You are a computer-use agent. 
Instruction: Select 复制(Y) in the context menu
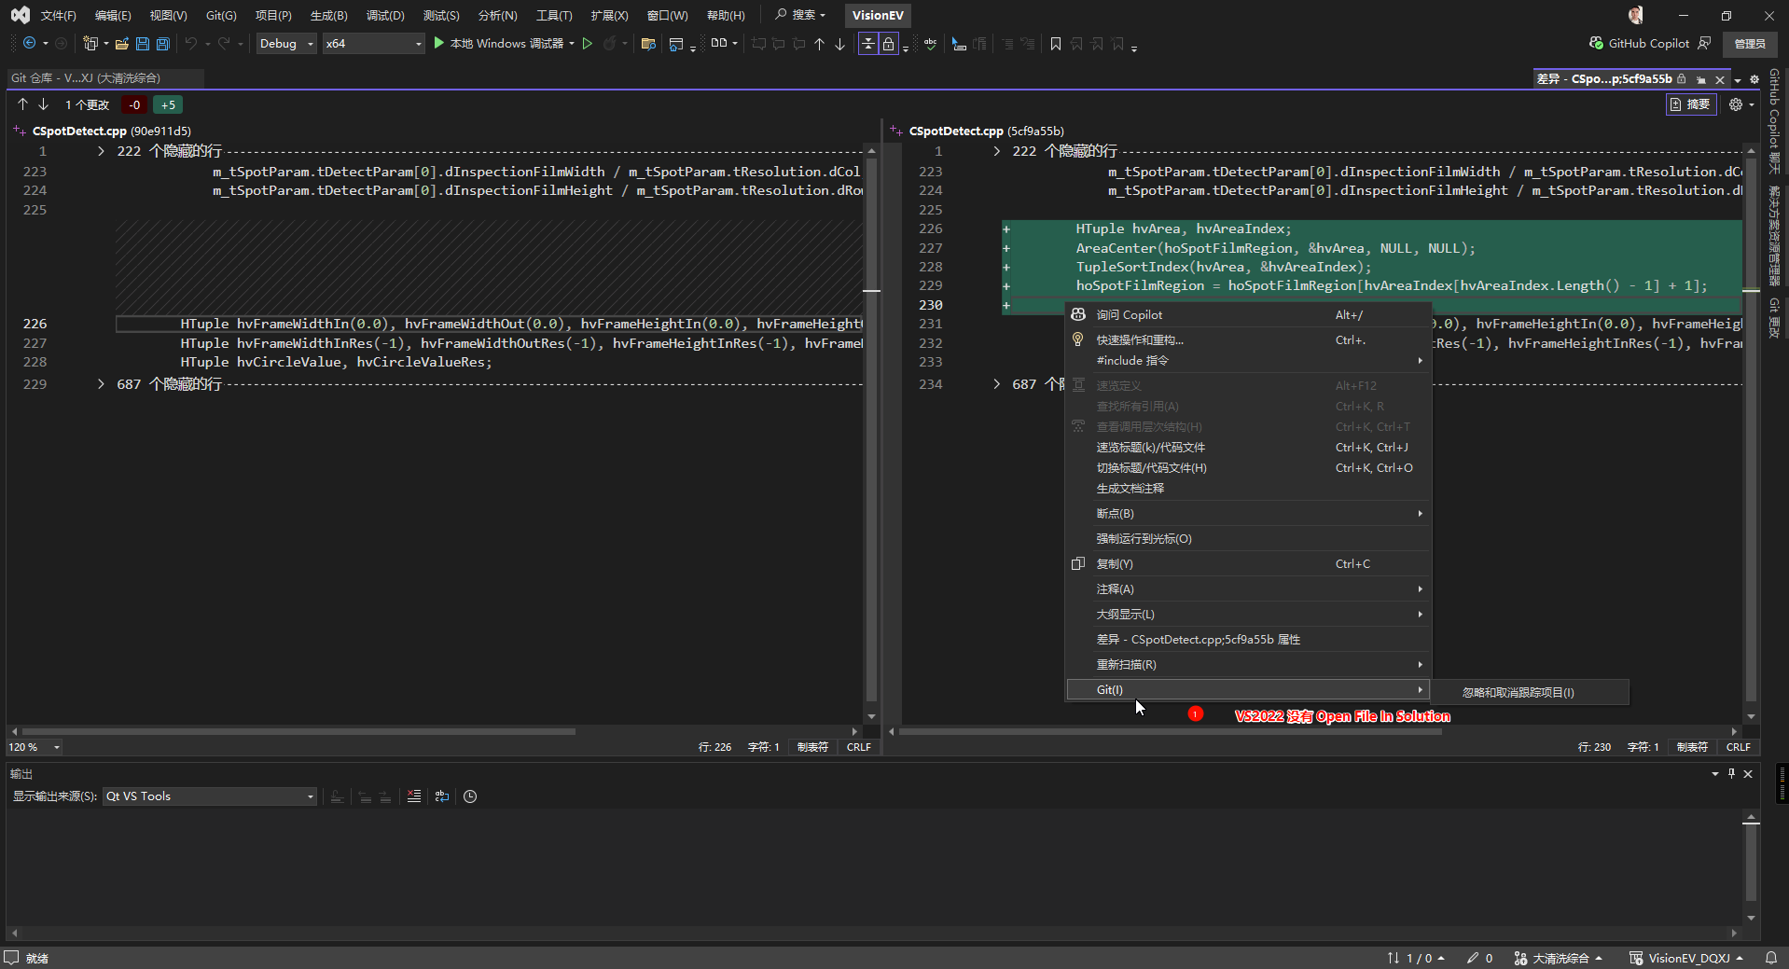pyautogui.click(x=1115, y=564)
